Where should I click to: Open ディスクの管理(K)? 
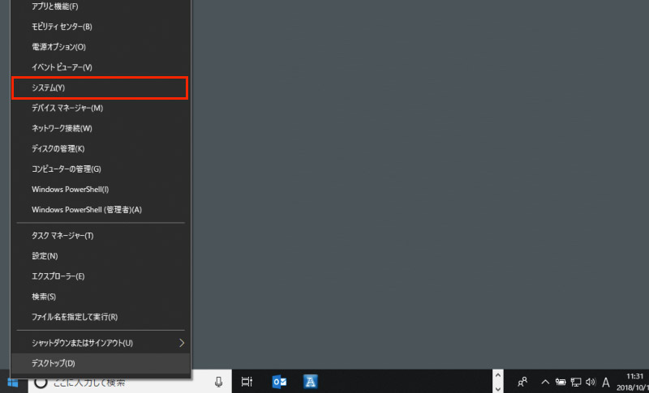tap(101, 148)
